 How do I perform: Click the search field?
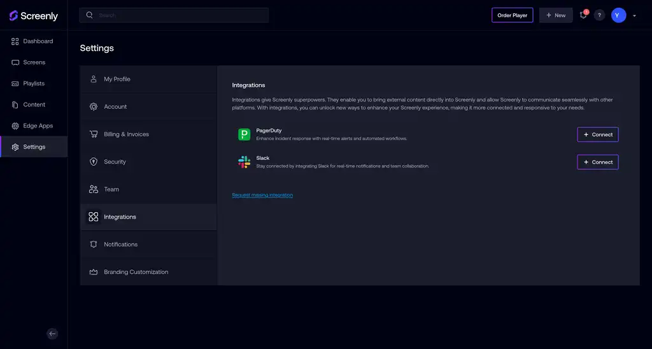click(174, 15)
